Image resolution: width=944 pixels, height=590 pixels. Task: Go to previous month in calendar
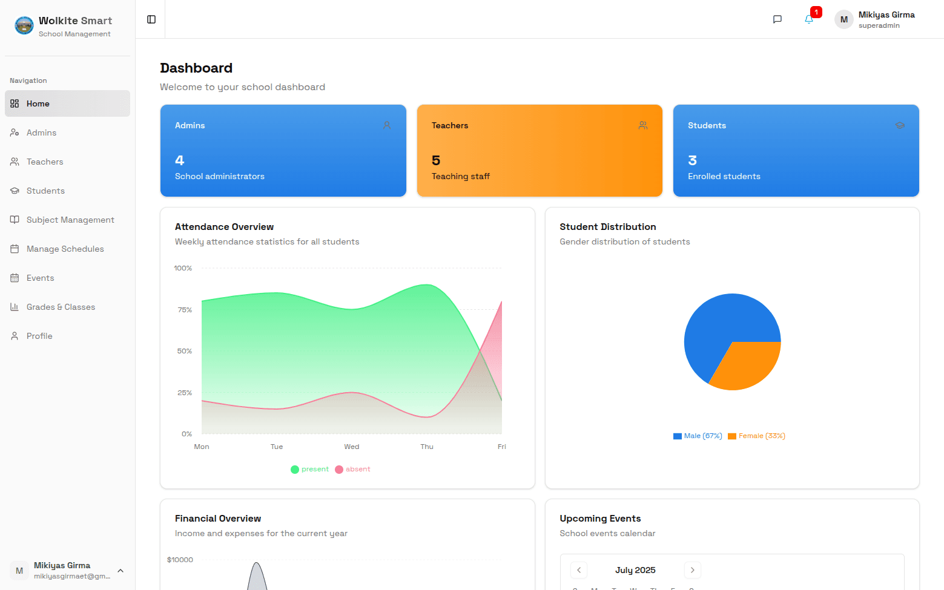click(579, 570)
